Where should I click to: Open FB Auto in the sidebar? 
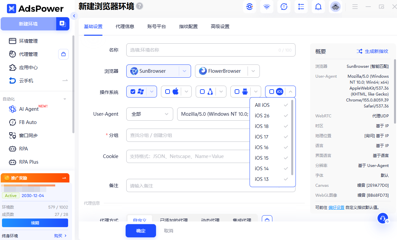[x=28, y=122]
